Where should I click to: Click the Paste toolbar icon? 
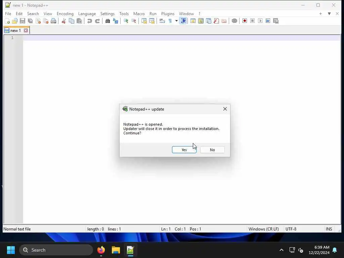(x=79, y=21)
